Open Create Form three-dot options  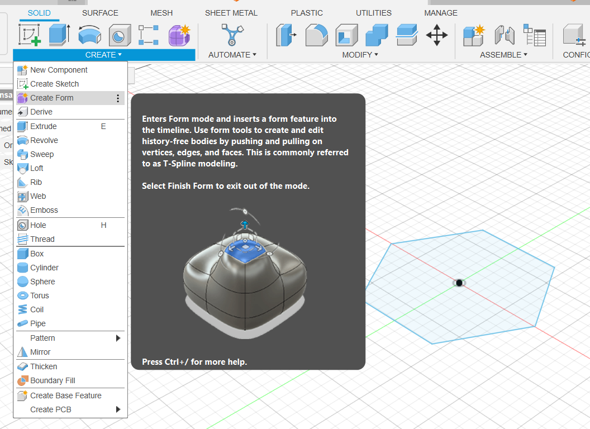[x=118, y=98]
